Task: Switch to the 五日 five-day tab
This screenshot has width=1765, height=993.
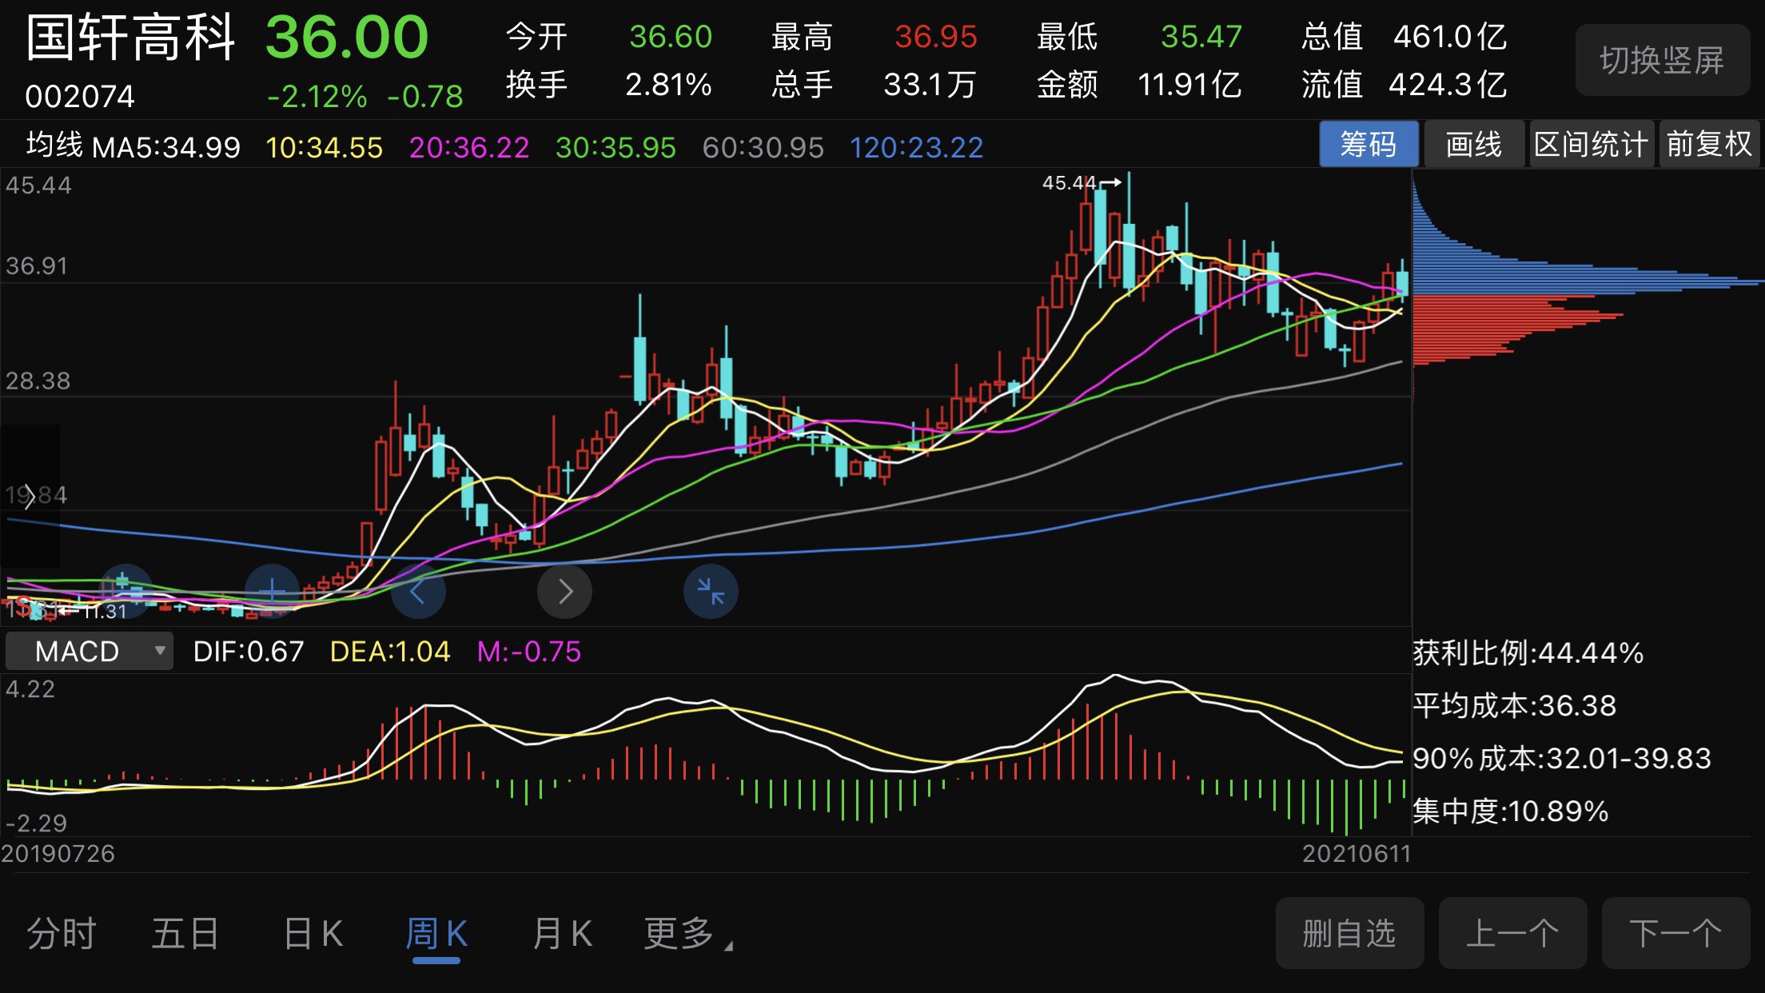Action: click(x=185, y=933)
